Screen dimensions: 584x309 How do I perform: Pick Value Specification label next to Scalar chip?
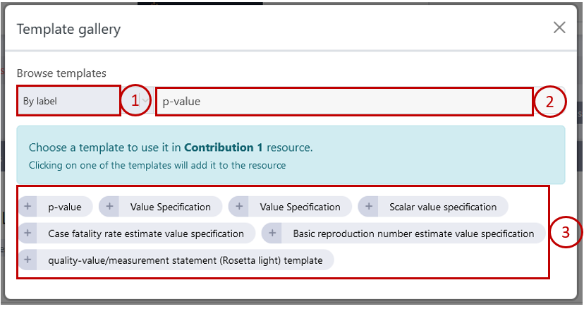coord(300,207)
